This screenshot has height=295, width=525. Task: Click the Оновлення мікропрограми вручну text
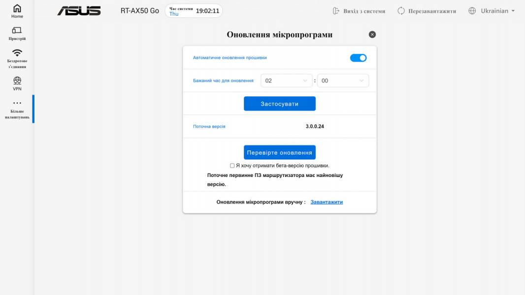pyautogui.click(x=261, y=202)
